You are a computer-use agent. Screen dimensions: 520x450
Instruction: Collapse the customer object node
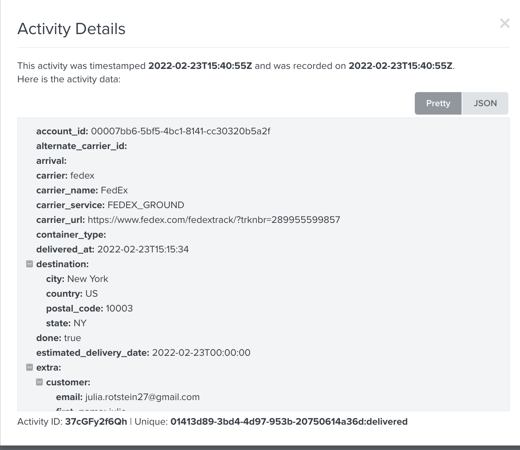39,382
